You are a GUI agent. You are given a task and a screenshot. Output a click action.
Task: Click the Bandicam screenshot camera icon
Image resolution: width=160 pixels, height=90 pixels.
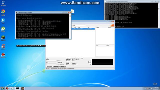pos(38,46)
